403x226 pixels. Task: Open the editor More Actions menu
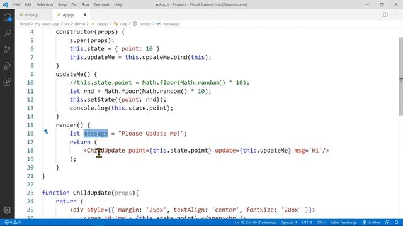(395, 14)
